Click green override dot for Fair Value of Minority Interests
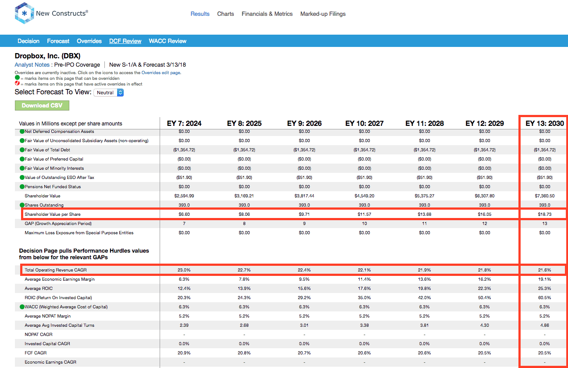Screen dimensions: 568x368 (x=22, y=168)
